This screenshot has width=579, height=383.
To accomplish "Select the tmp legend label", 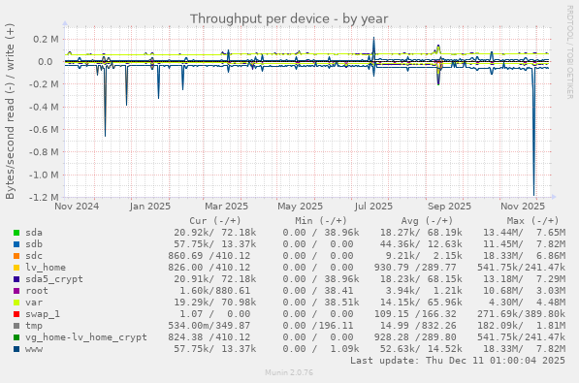I will point(34,326).
